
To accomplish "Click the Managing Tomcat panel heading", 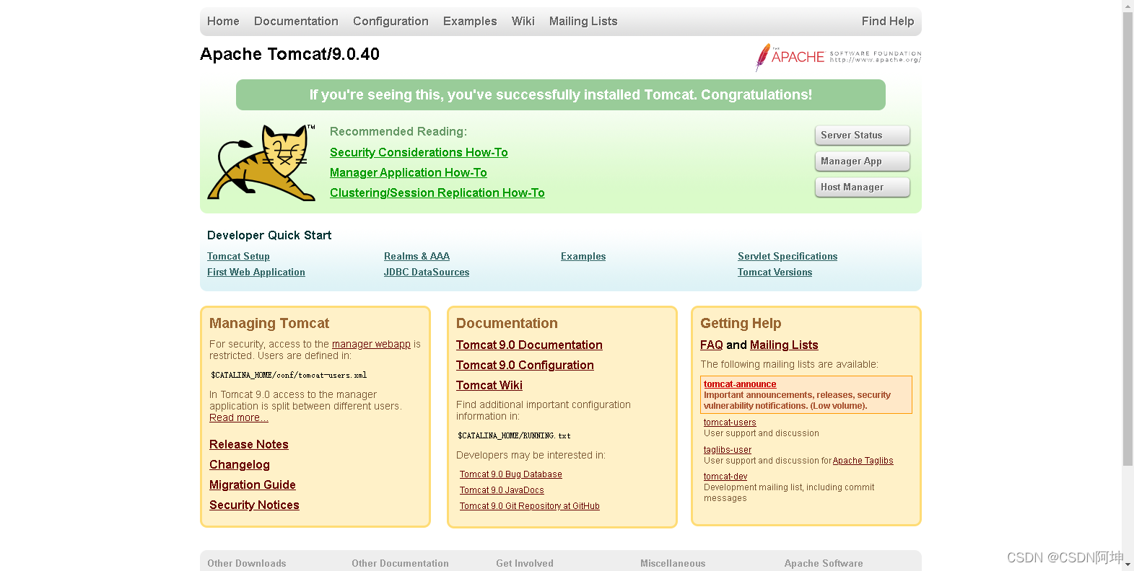I will [x=269, y=324].
